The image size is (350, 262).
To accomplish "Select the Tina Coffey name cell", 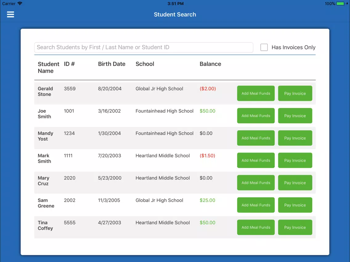I will (x=45, y=225).
